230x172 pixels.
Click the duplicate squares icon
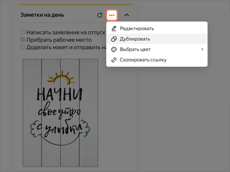(x=114, y=39)
